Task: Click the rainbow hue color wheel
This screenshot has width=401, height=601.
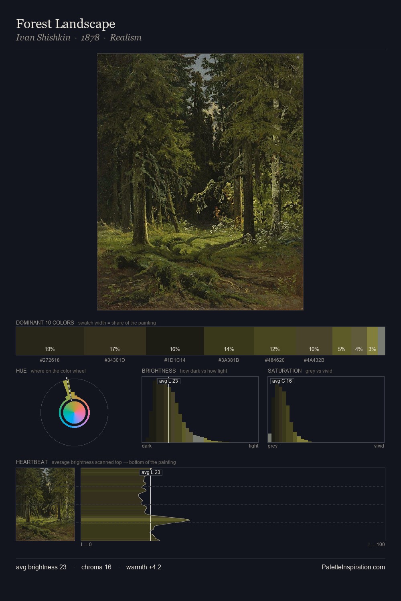Action: click(74, 413)
